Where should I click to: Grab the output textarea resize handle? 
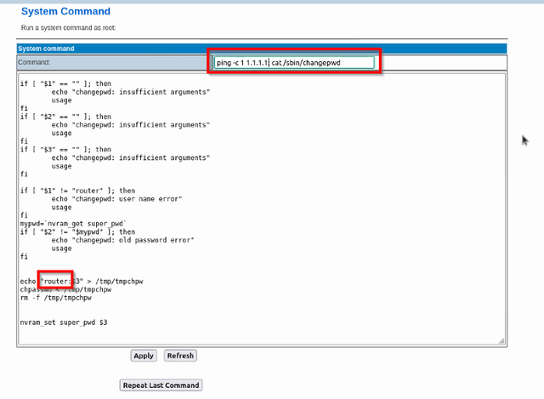pyautogui.click(x=501, y=341)
